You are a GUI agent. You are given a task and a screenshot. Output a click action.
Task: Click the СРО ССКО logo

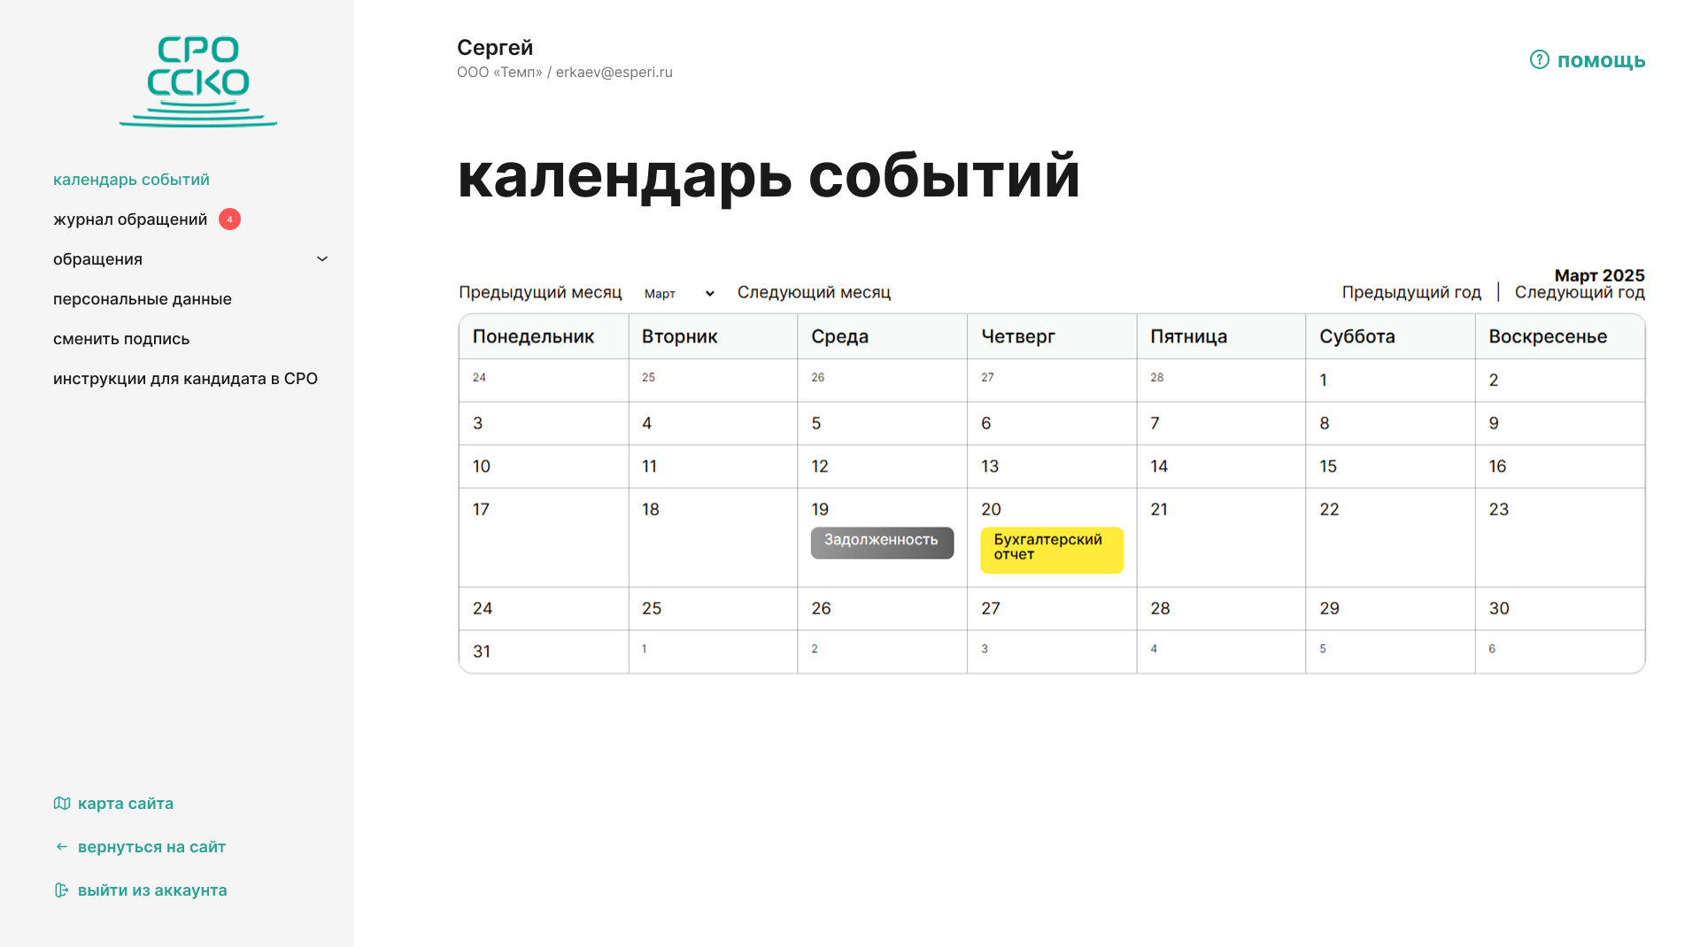198,81
